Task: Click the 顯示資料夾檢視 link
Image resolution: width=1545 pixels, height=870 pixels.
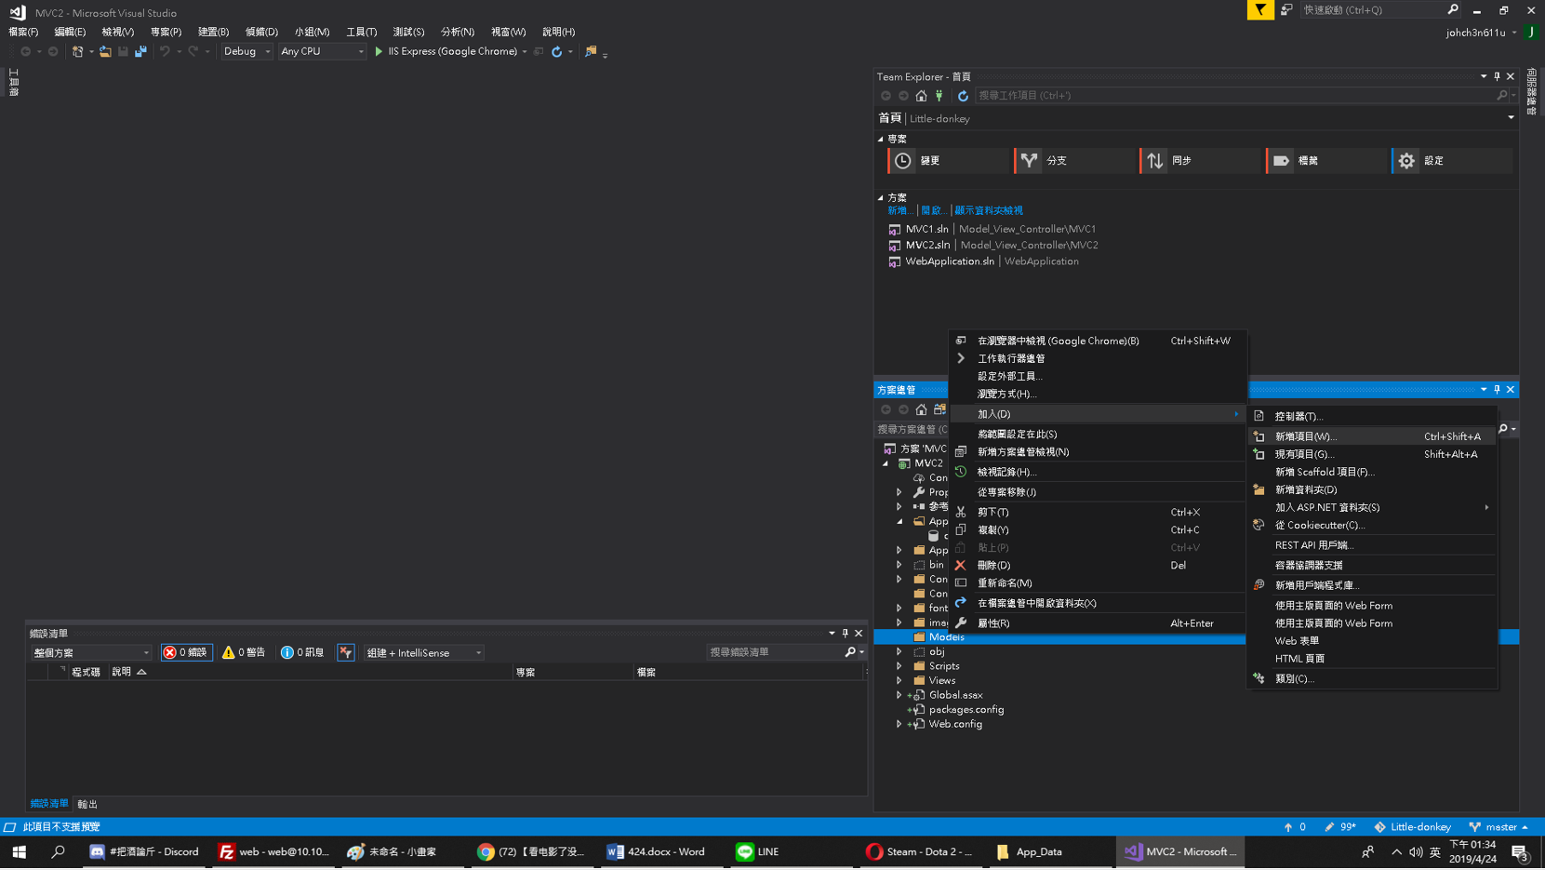Action: 989,211
